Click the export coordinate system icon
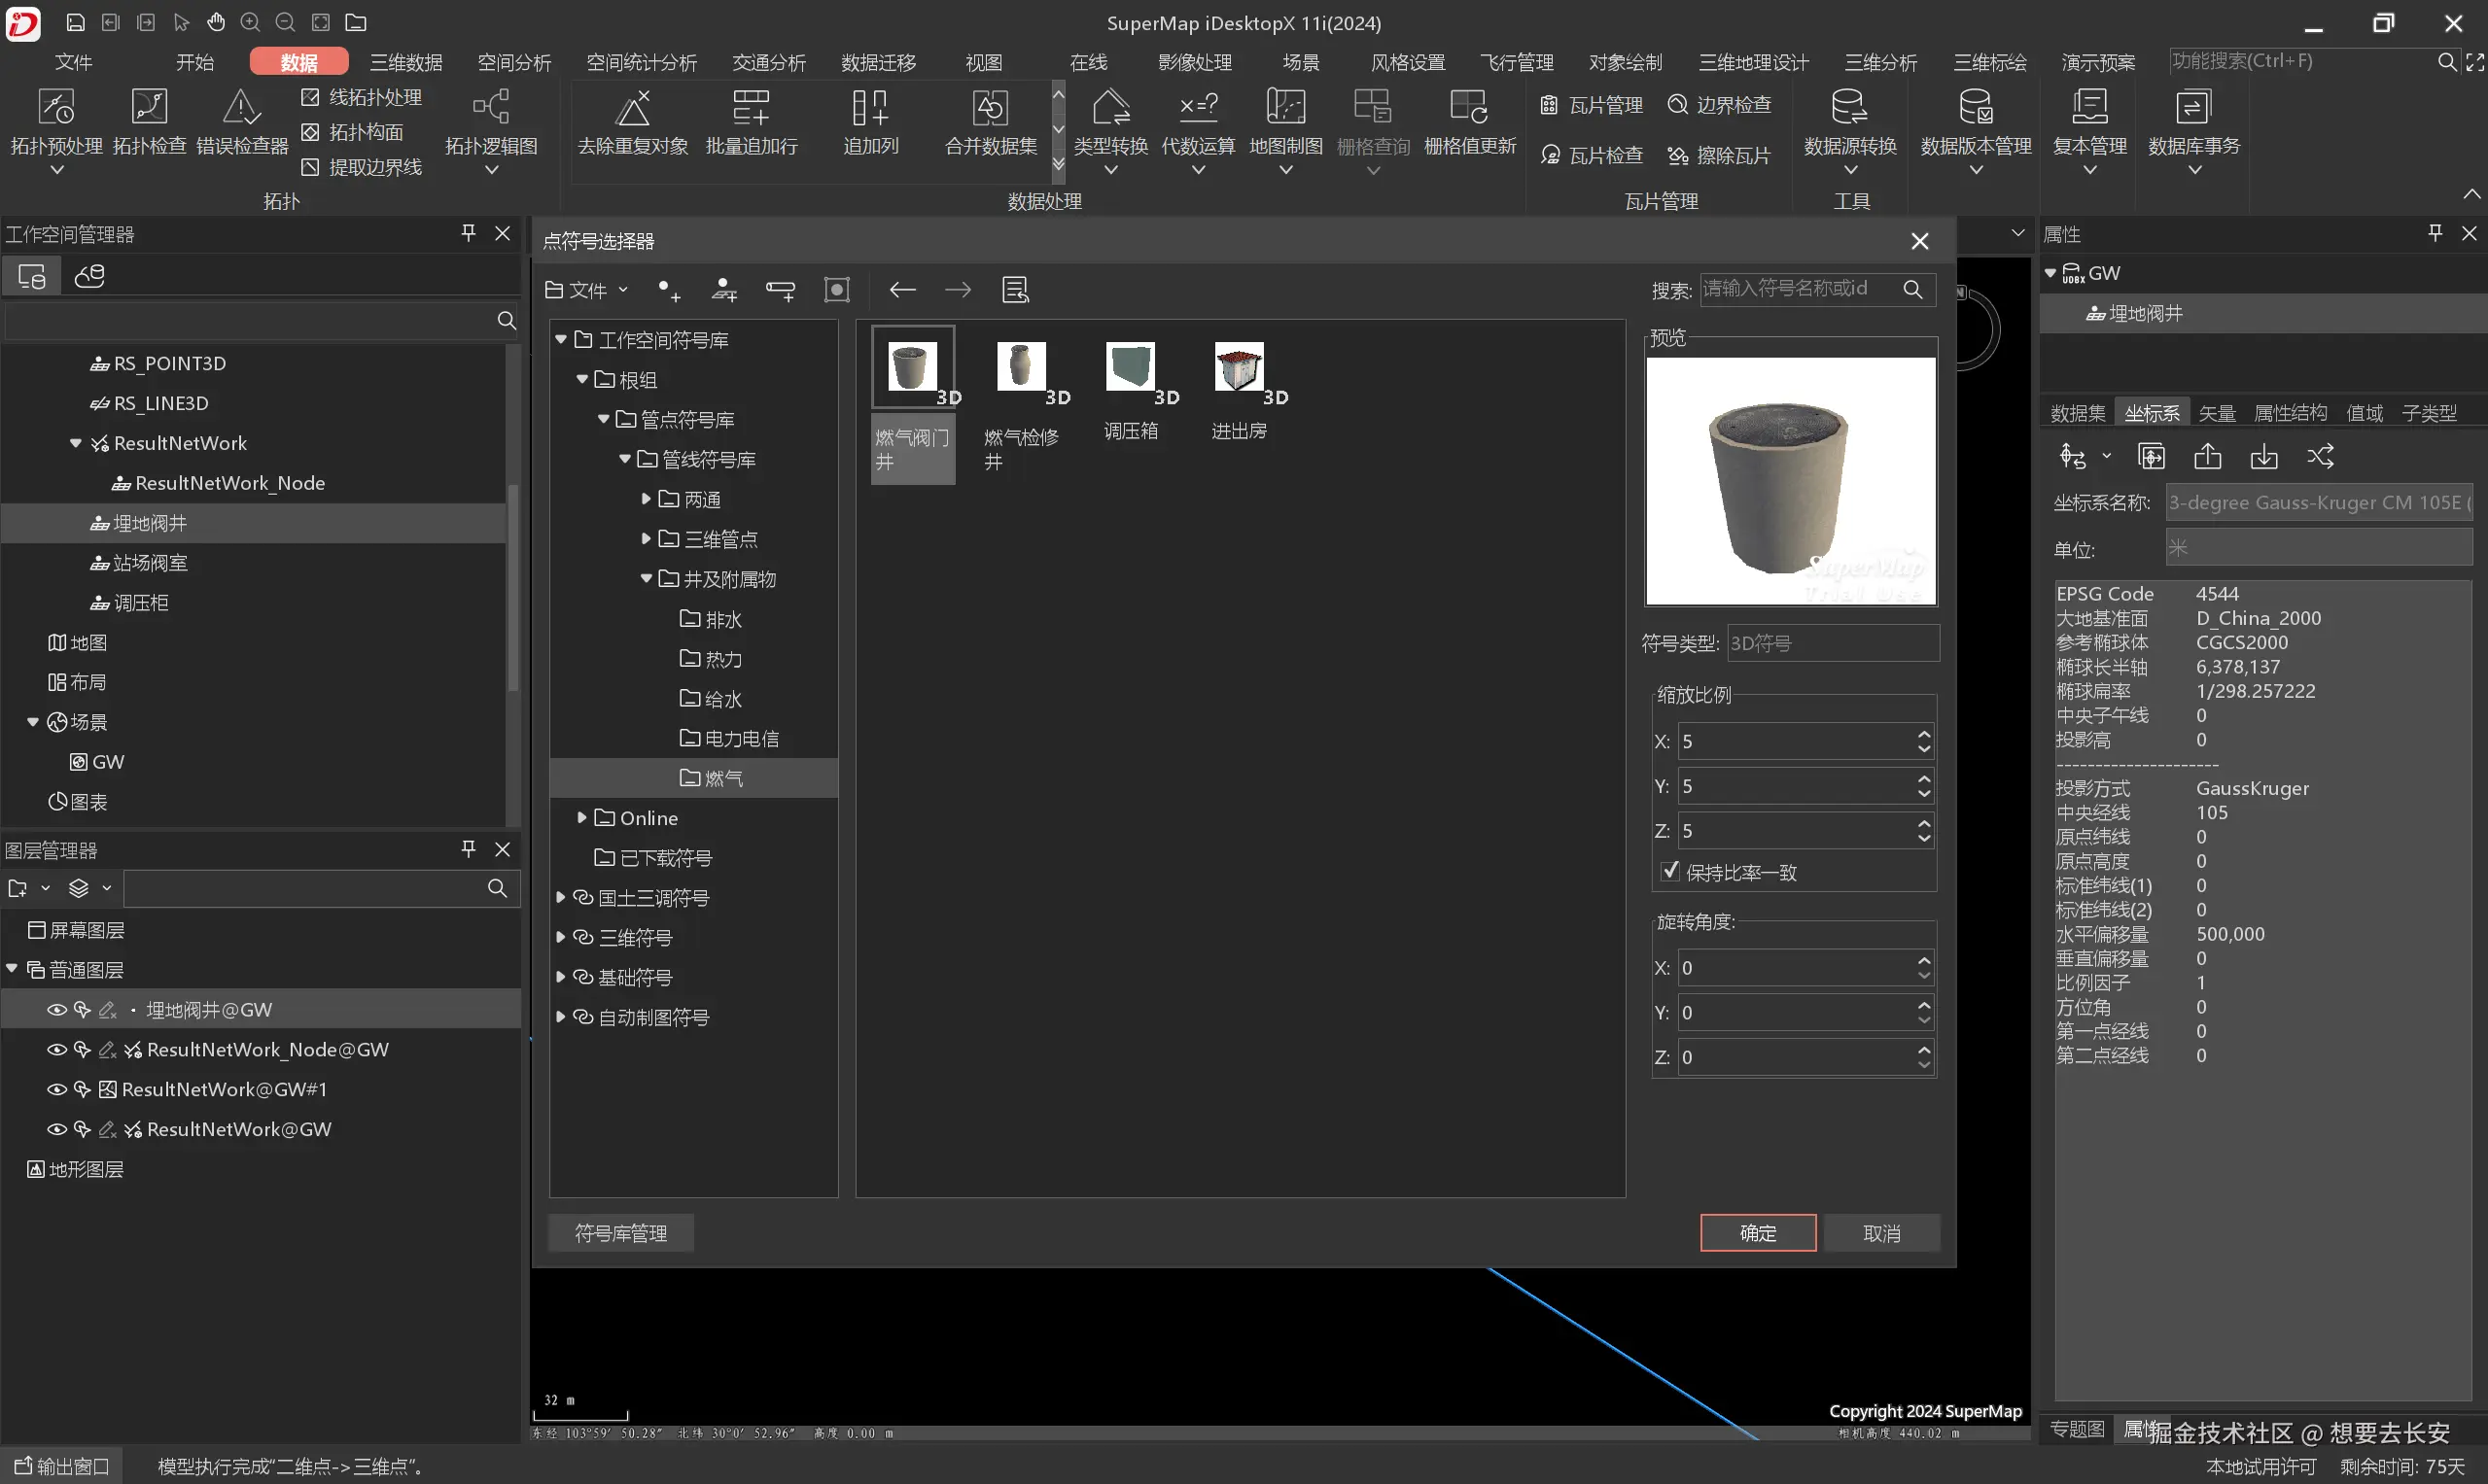 pos(2208,457)
